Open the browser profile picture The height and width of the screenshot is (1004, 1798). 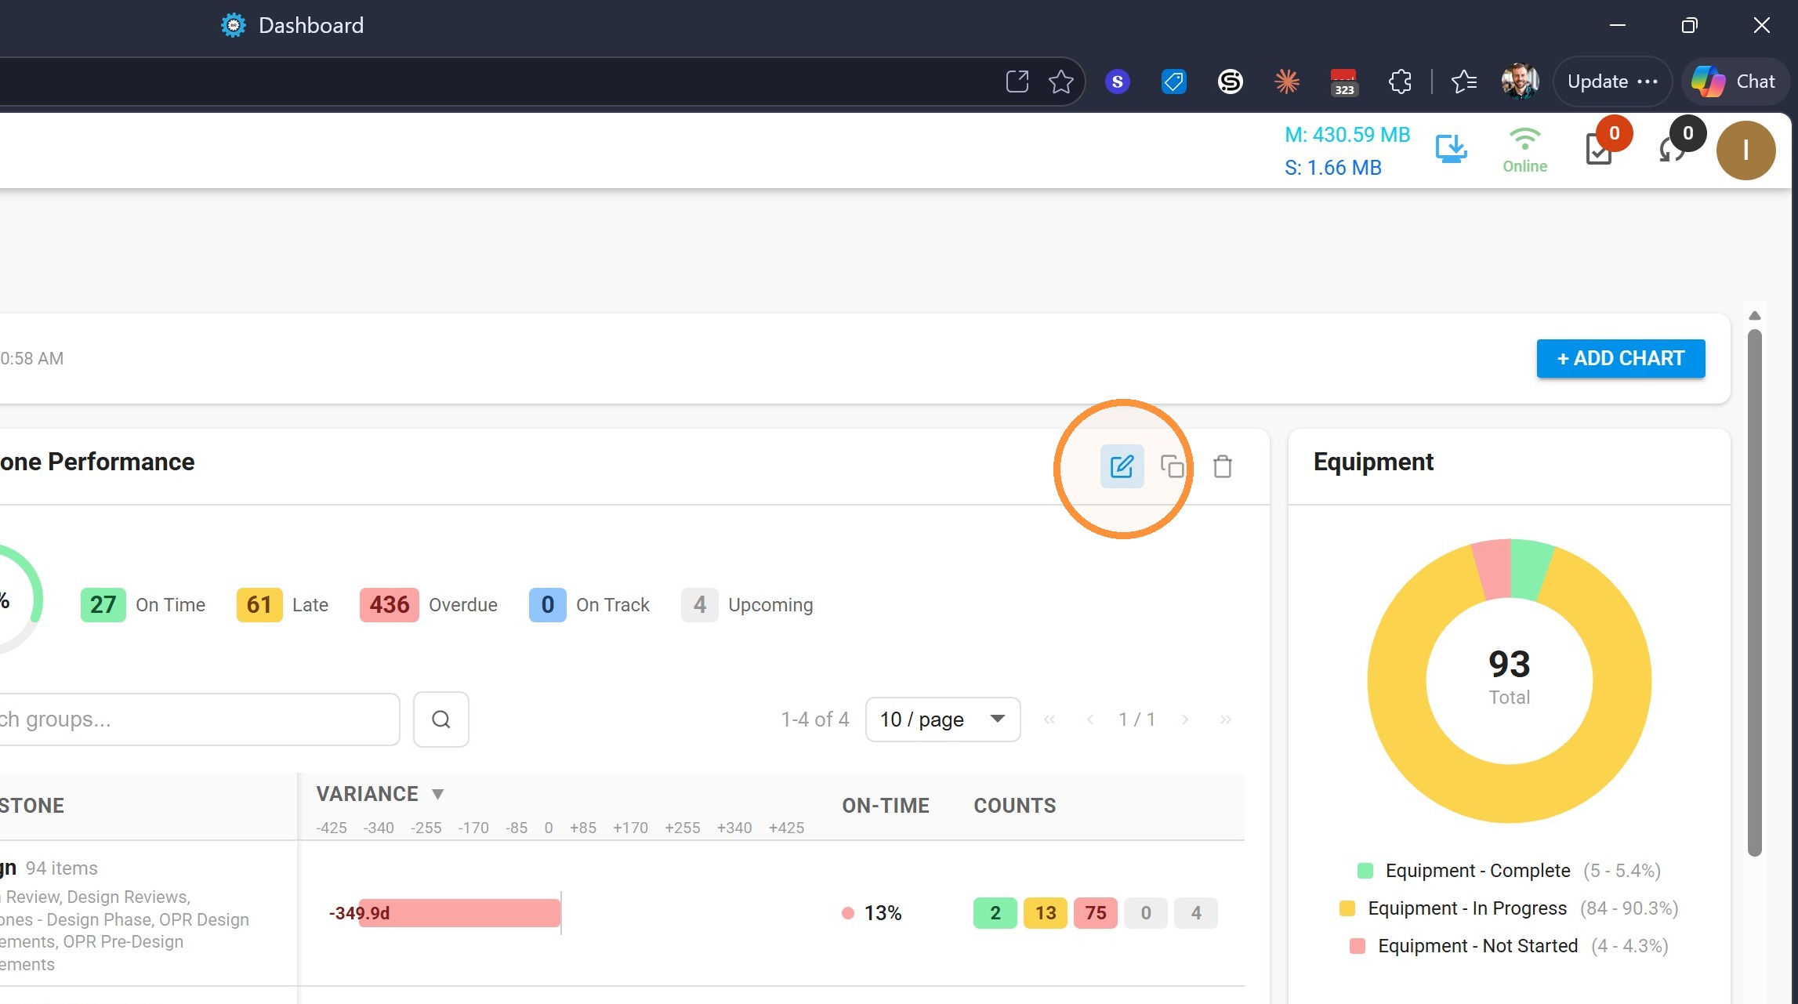pyautogui.click(x=1520, y=82)
